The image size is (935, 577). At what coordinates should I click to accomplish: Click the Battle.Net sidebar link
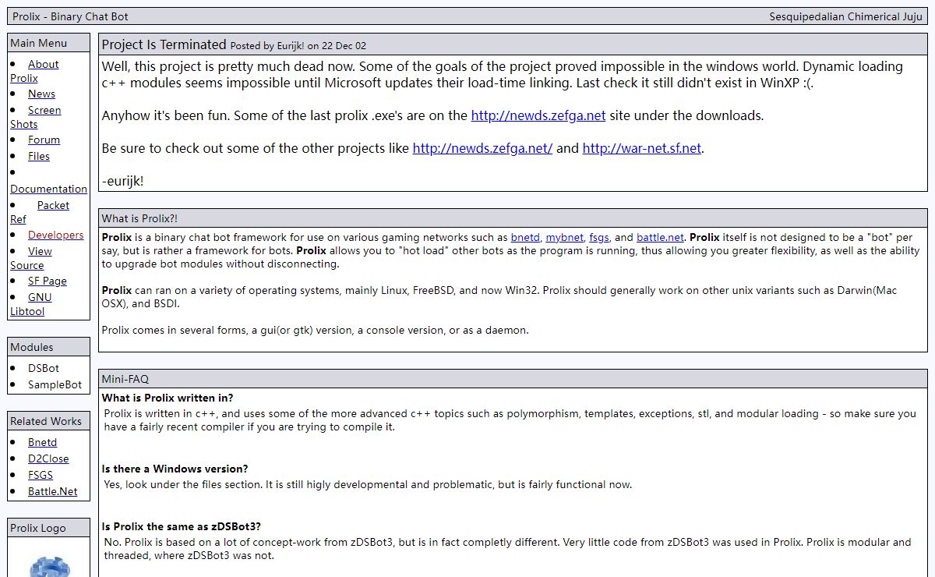[x=52, y=491]
